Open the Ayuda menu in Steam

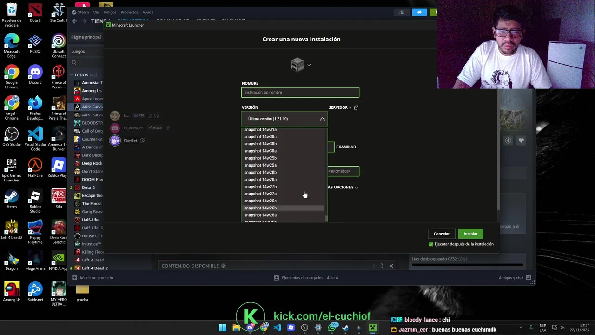point(147,12)
